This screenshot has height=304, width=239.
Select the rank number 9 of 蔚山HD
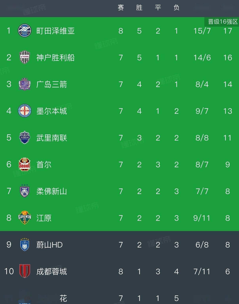[9, 245]
